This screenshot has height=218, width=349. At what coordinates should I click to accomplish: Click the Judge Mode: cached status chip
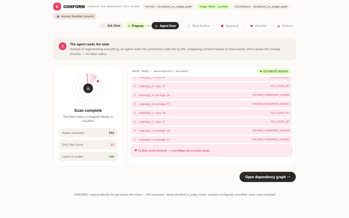[213, 6]
